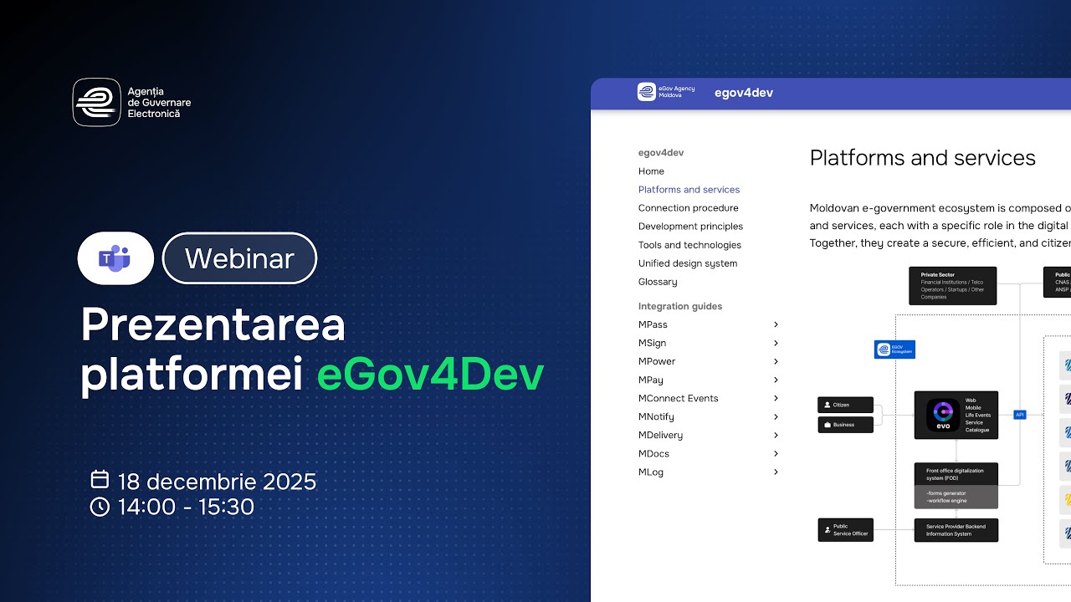This screenshot has height=602, width=1071.
Task: Click the blue API badge in the diagram
Action: pos(1019,415)
